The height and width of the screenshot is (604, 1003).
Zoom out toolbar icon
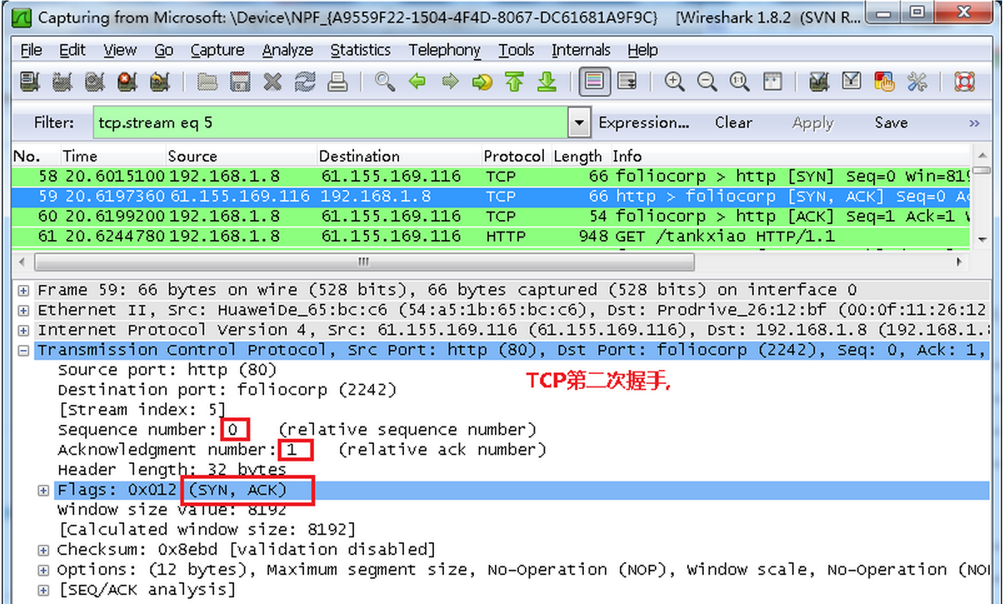pos(706,82)
